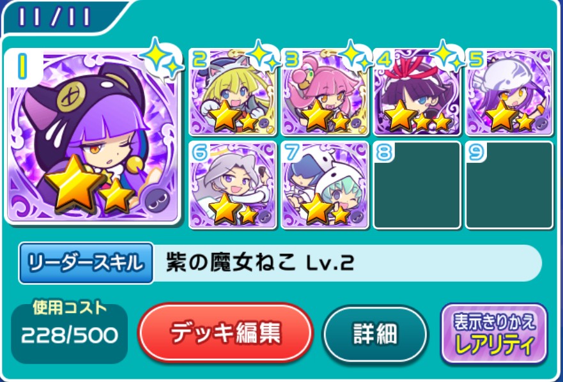Tap empty deck slot 9
Viewport: 563px width, 382px height.
[509, 185]
